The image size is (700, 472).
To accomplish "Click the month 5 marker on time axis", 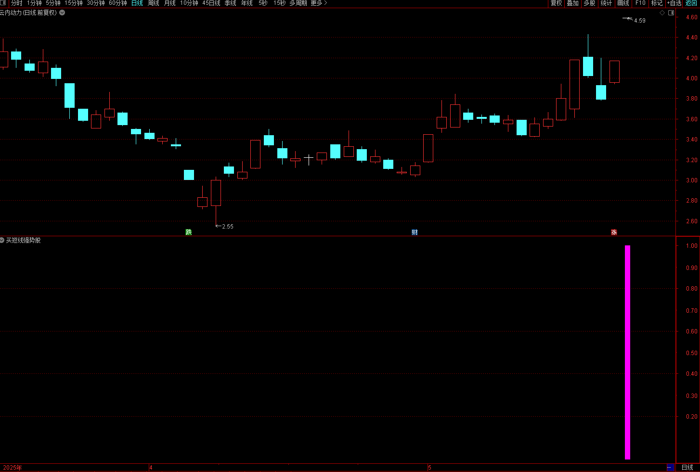I will (430, 468).
